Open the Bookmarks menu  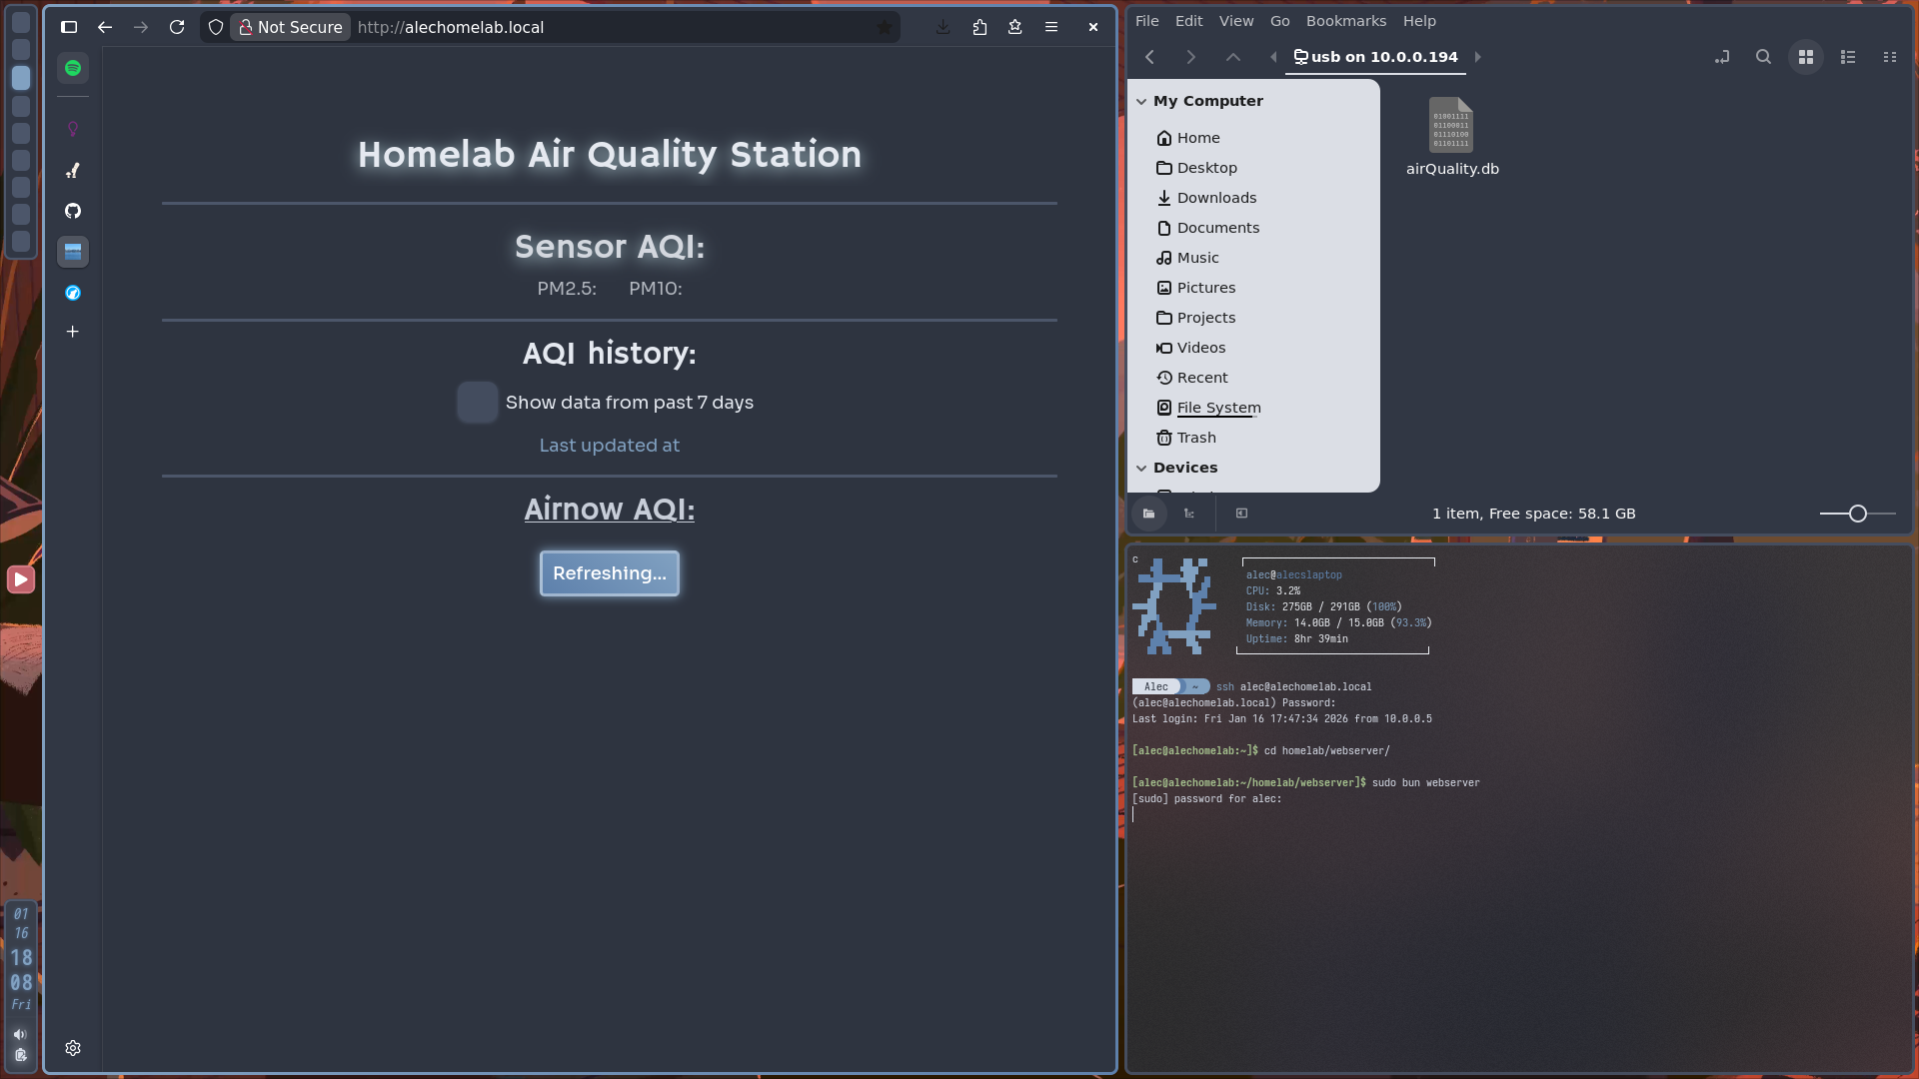click(1345, 21)
